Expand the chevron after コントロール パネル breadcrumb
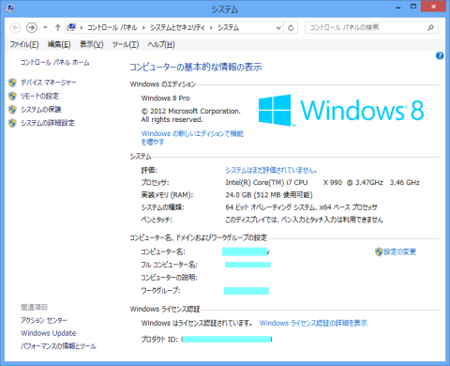Screen dimensions: 450x366 click(143, 28)
